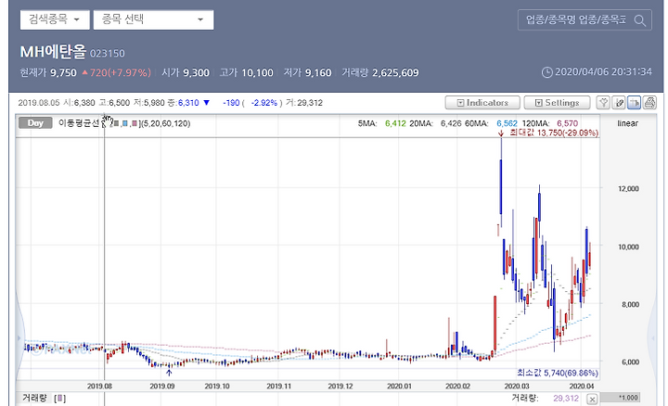
Task: Open the 종목 선택 dropdown
Action: (153, 19)
